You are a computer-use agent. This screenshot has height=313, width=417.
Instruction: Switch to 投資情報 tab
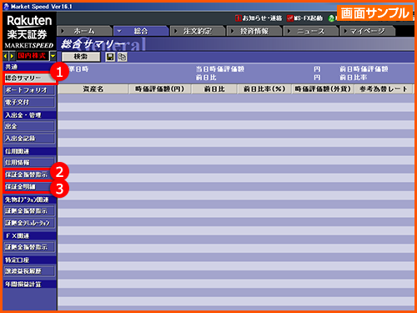pyautogui.click(x=254, y=31)
